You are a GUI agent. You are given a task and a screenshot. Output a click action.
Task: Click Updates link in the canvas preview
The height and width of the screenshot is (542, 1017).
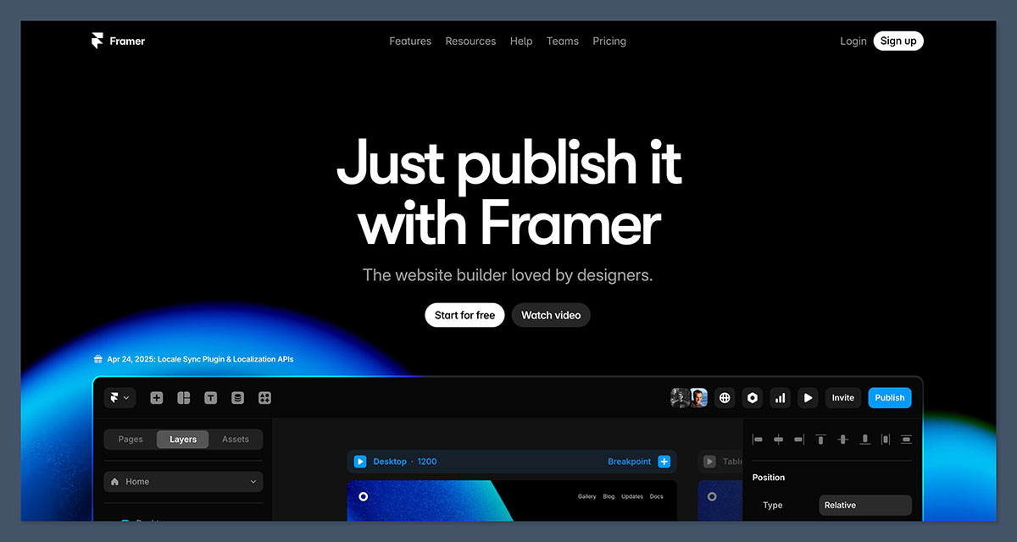(632, 496)
